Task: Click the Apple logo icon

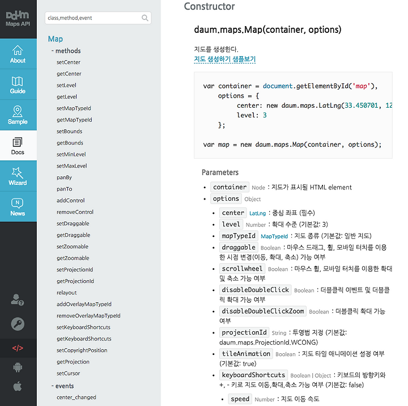Action: point(18,386)
